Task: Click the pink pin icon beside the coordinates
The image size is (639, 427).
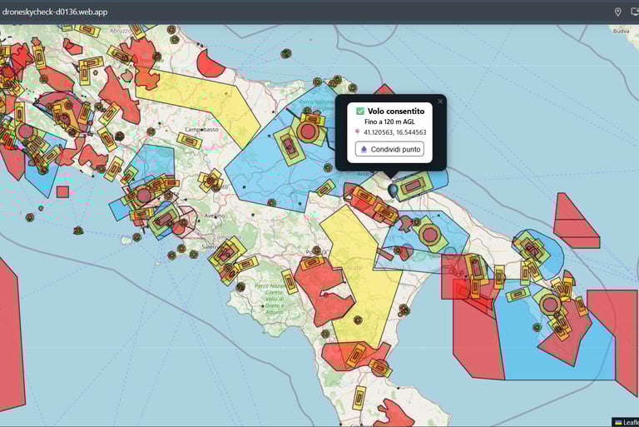Action: point(358,132)
